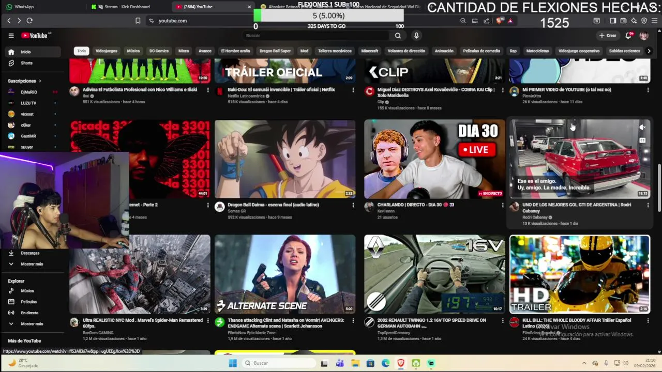The height and width of the screenshot is (372, 662).
Task: Open Brave VPN shield icon
Action: [644, 21]
